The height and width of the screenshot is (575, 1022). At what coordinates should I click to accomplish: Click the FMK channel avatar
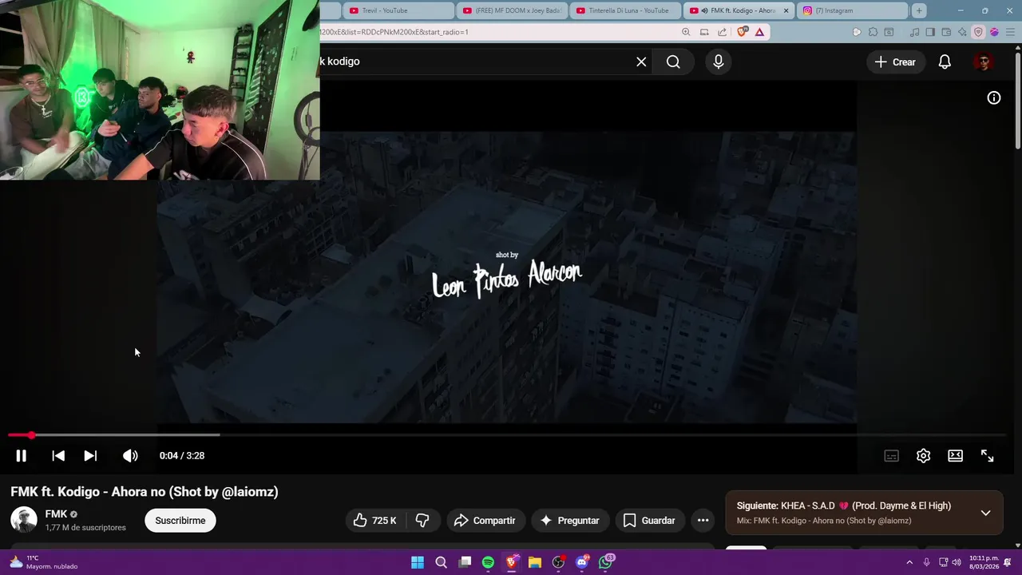(x=24, y=520)
